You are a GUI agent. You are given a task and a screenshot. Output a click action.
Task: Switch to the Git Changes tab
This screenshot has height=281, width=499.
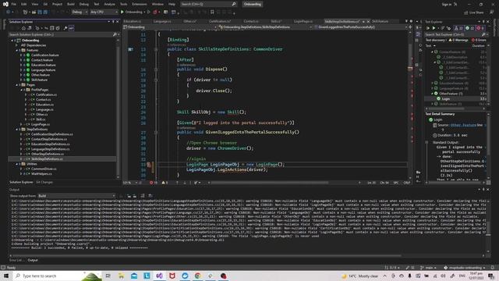(x=44, y=182)
